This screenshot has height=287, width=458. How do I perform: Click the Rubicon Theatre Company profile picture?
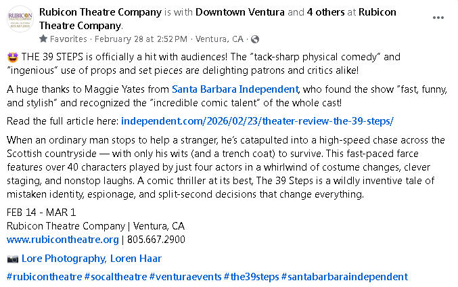pos(20,20)
